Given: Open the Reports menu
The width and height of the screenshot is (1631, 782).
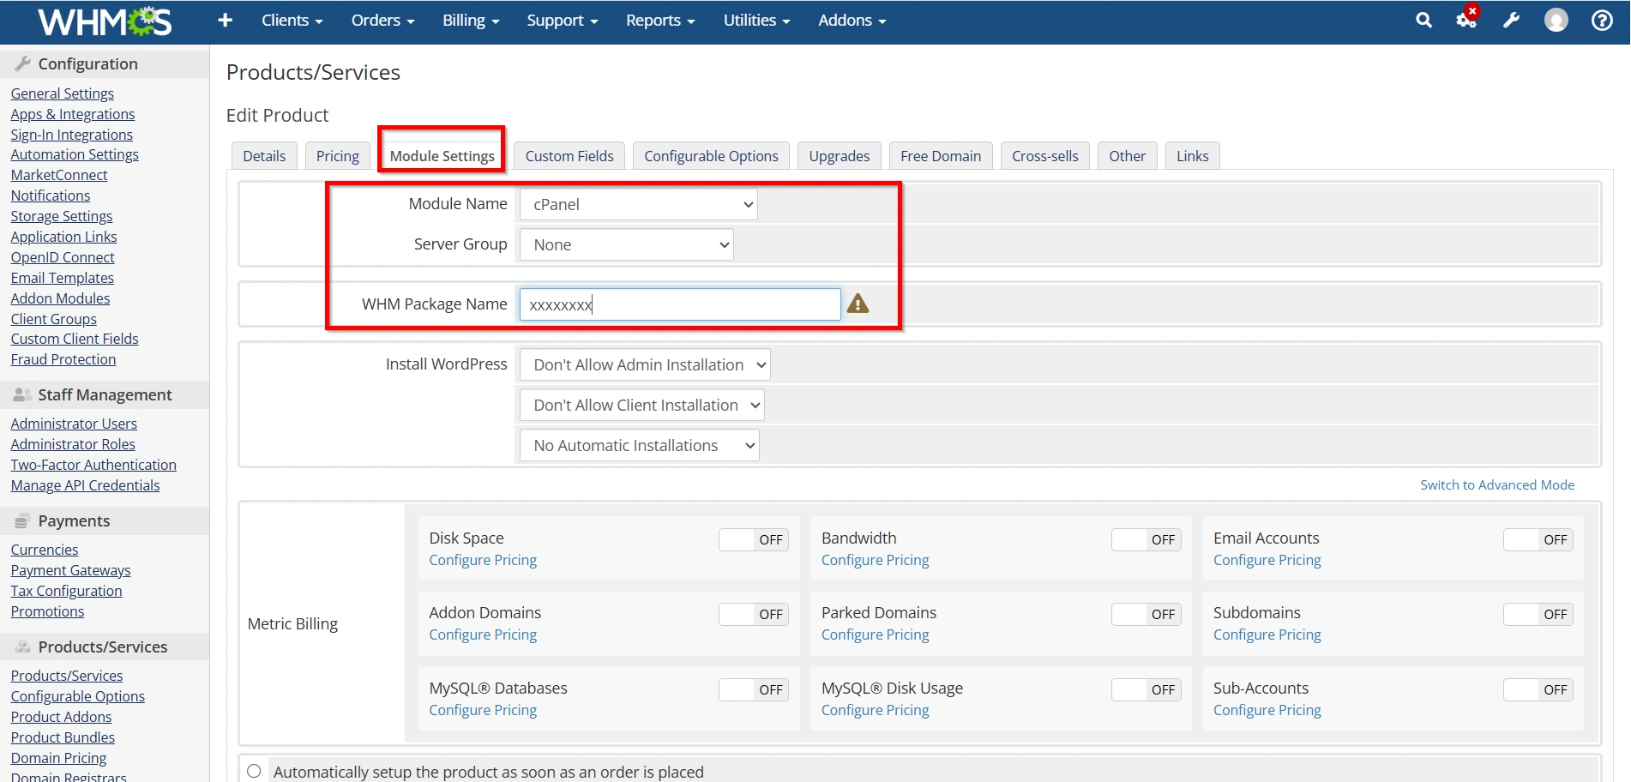Looking at the screenshot, I should [x=660, y=21].
